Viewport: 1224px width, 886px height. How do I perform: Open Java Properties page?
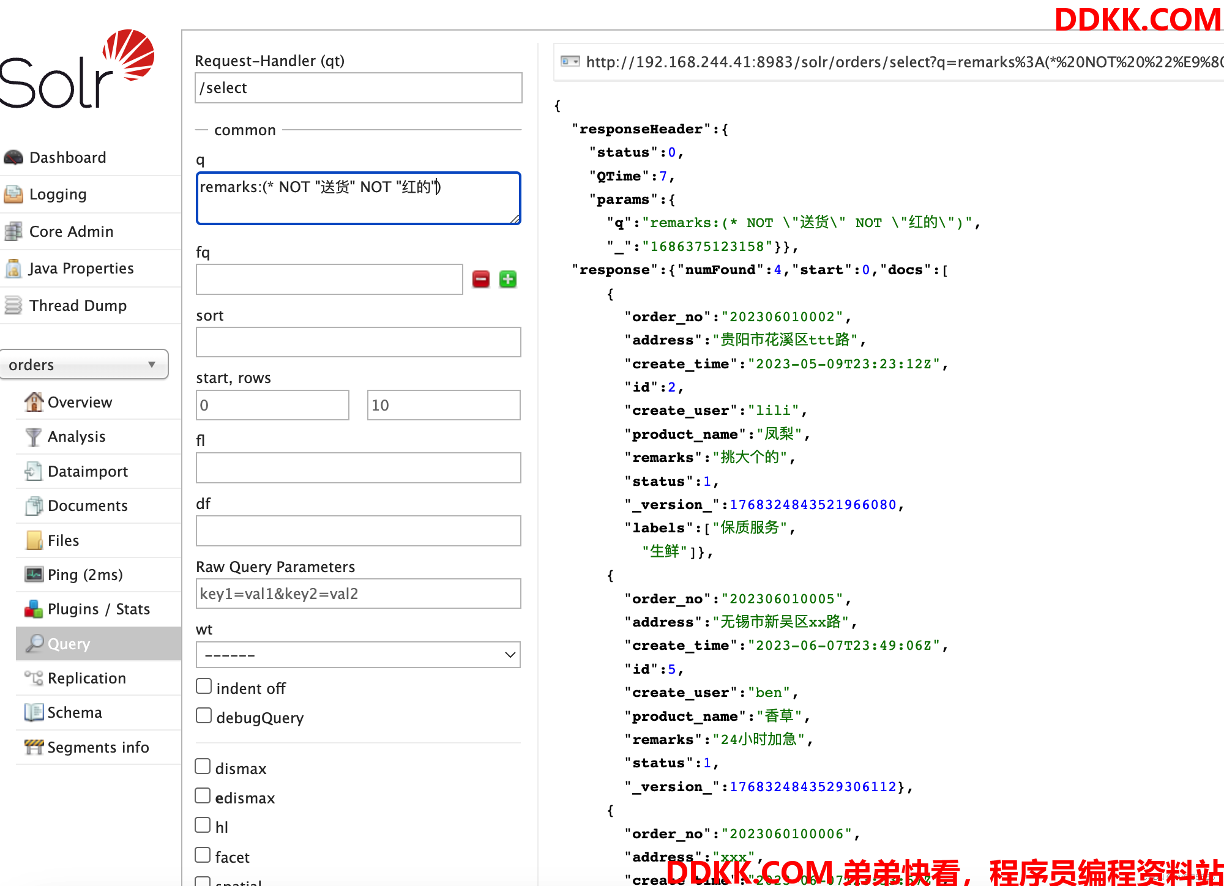pyautogui.click(x=81, y=269)
